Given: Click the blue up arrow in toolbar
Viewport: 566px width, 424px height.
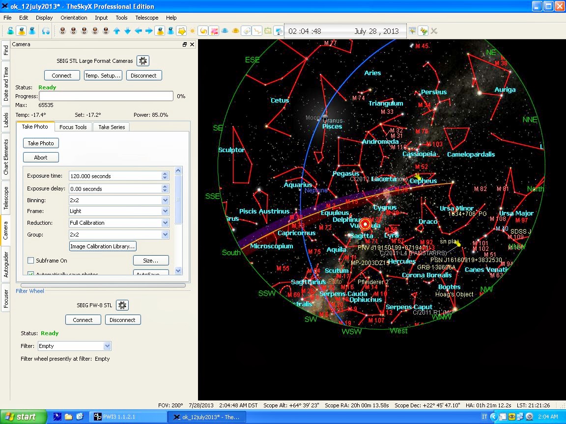Looking at the screenshot, I should tap(117, 31).
